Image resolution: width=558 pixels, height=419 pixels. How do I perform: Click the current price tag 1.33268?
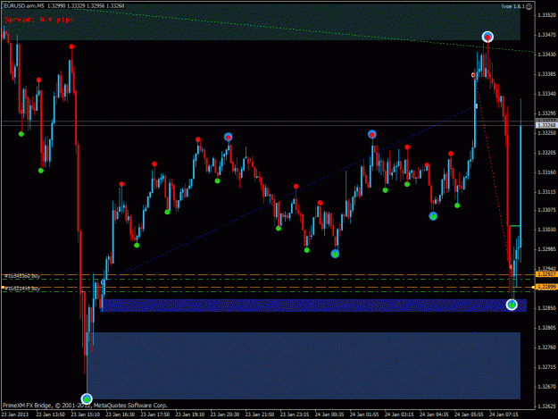tap(546, 125)
